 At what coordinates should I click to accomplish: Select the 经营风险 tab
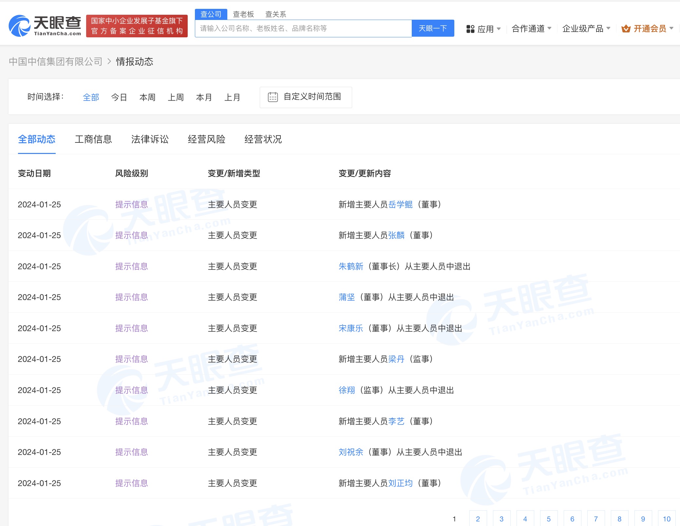pos(206,139)
